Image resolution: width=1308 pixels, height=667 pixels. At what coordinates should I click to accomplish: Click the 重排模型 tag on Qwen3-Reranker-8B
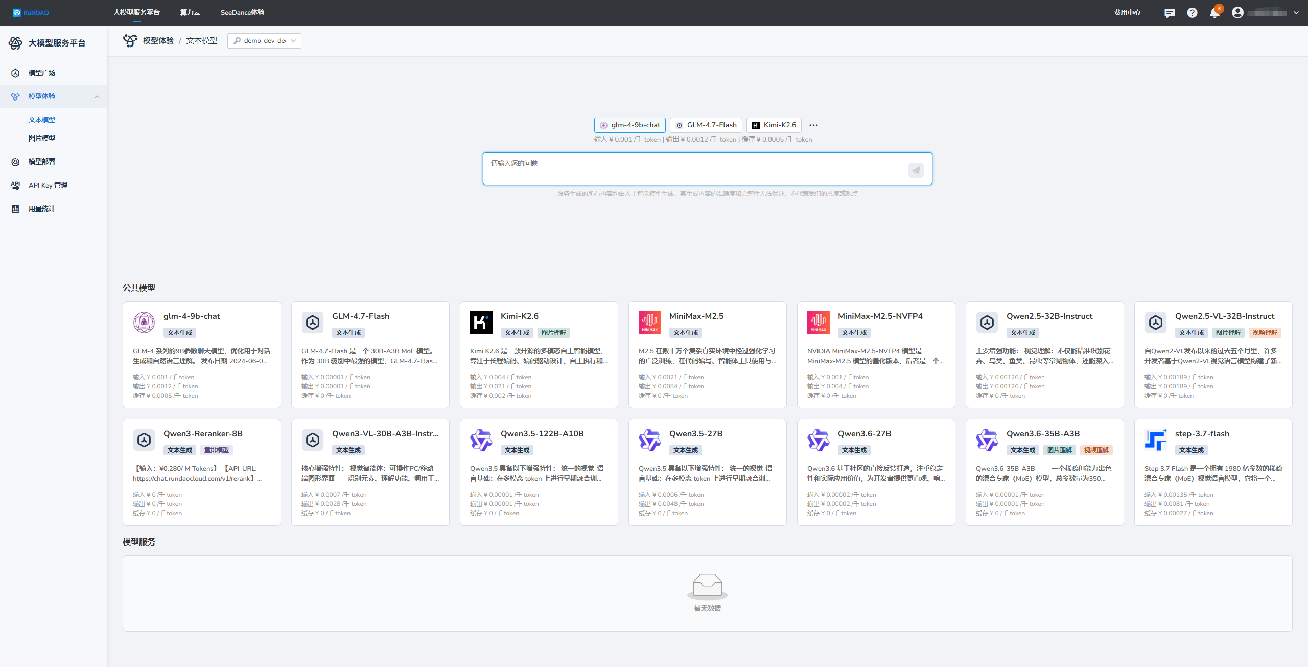point(217,450)
